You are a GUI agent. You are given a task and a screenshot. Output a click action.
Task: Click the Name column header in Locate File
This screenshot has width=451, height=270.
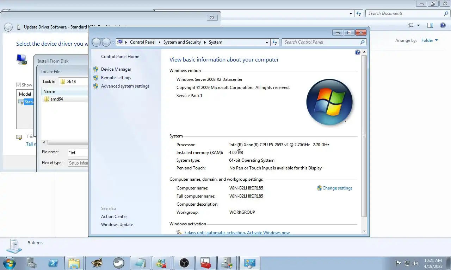click(x=65, y=91)
